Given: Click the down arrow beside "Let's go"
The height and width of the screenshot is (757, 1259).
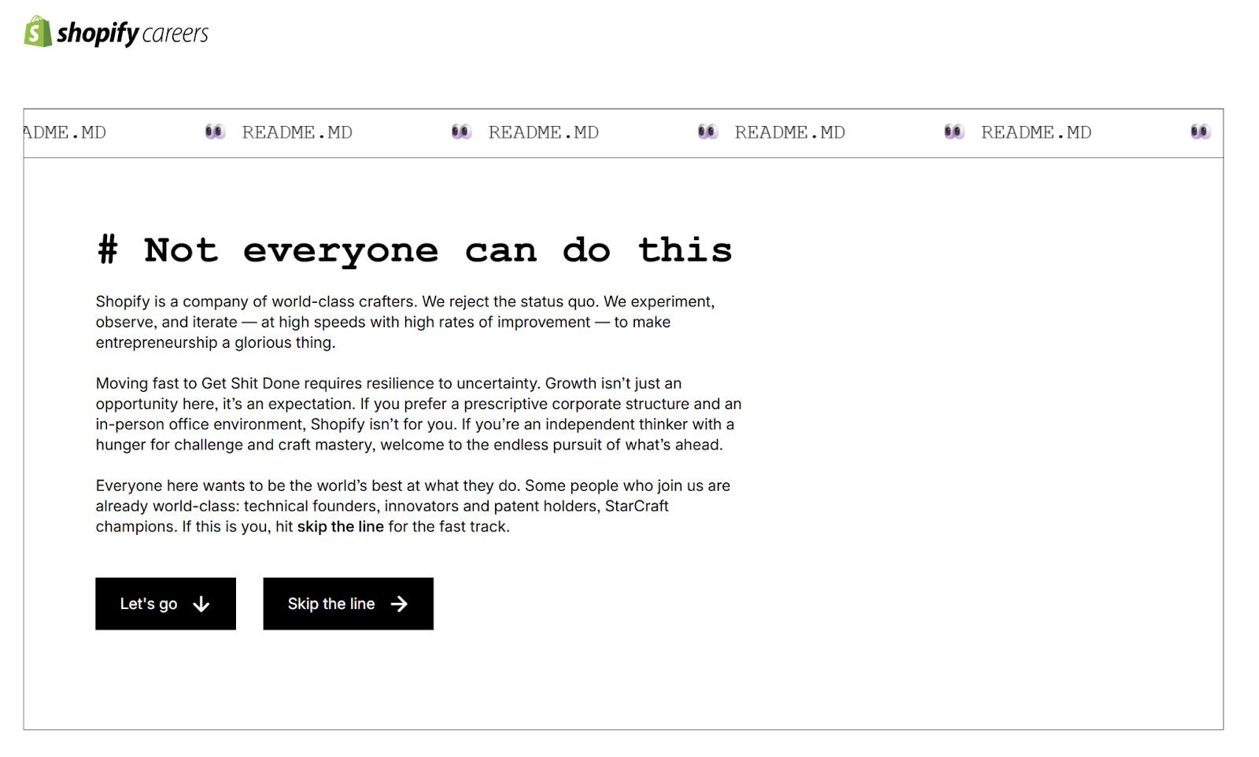Looking at the screenshot, I should click(201, 604).
